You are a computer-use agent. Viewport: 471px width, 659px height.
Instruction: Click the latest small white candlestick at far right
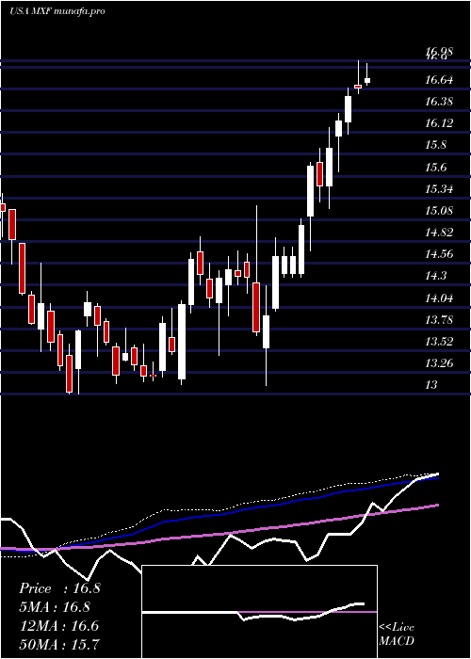[367, 80]
